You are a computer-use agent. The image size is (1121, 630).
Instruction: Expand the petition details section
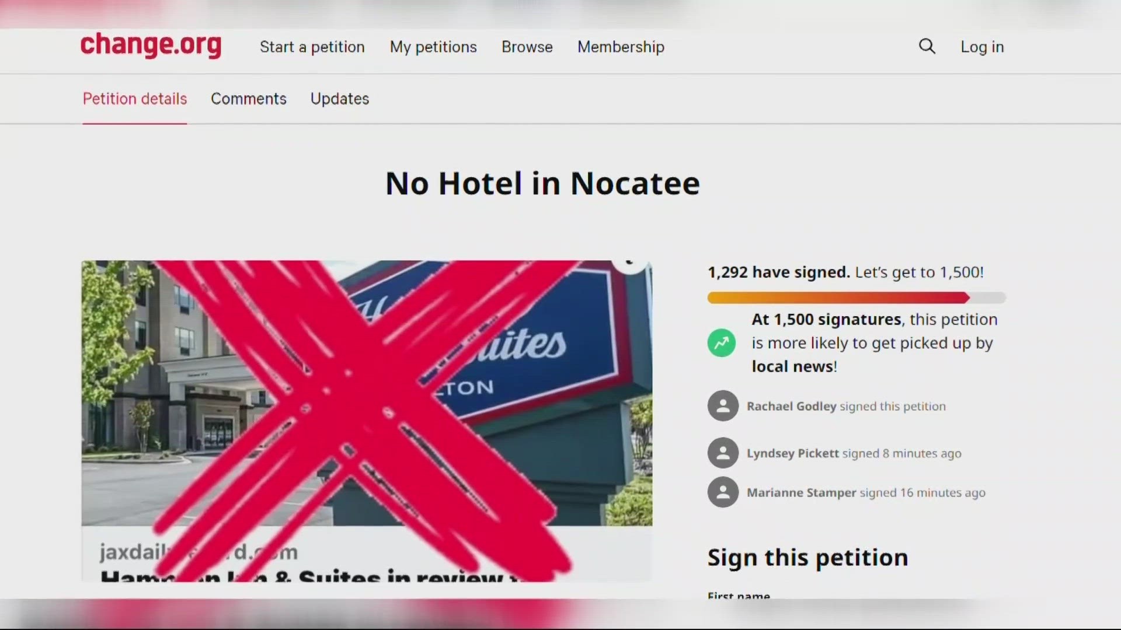coord(135,97)
